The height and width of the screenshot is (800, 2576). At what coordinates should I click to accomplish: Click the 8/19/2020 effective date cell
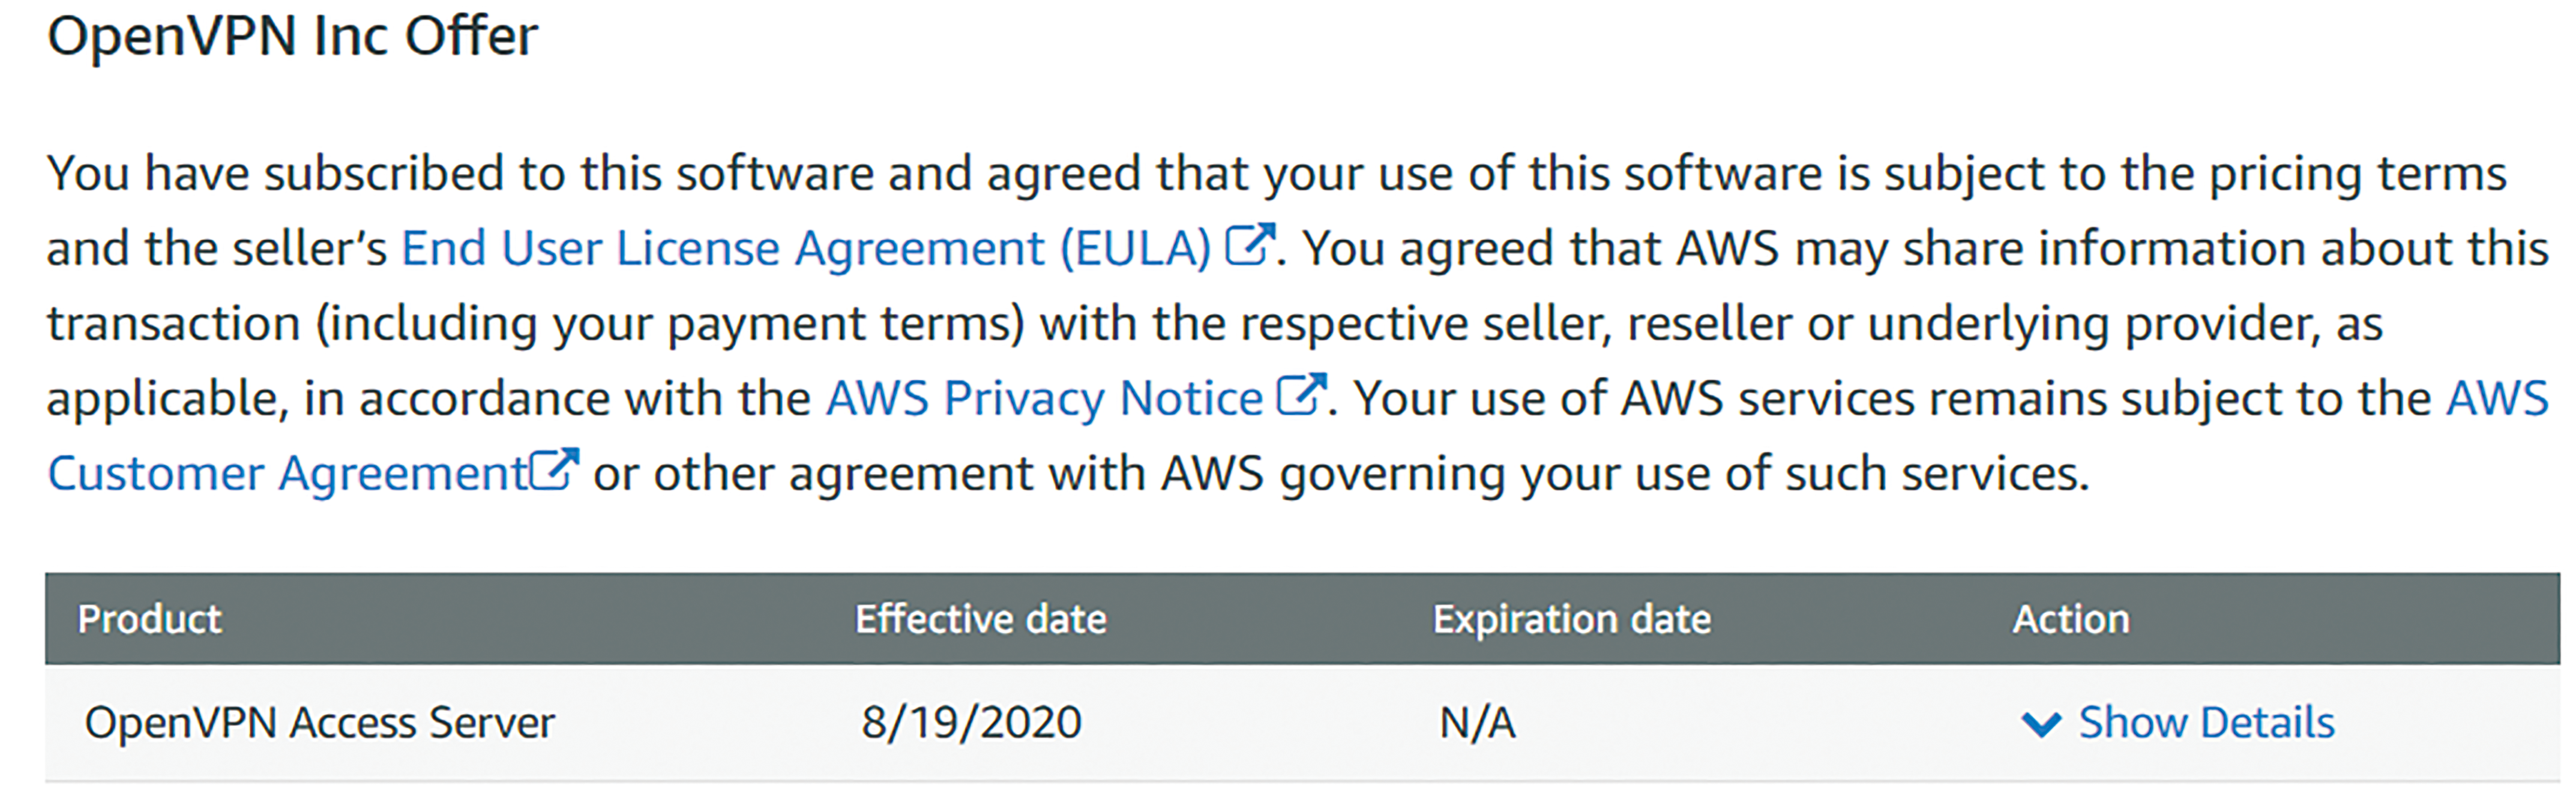click(972, 723)
